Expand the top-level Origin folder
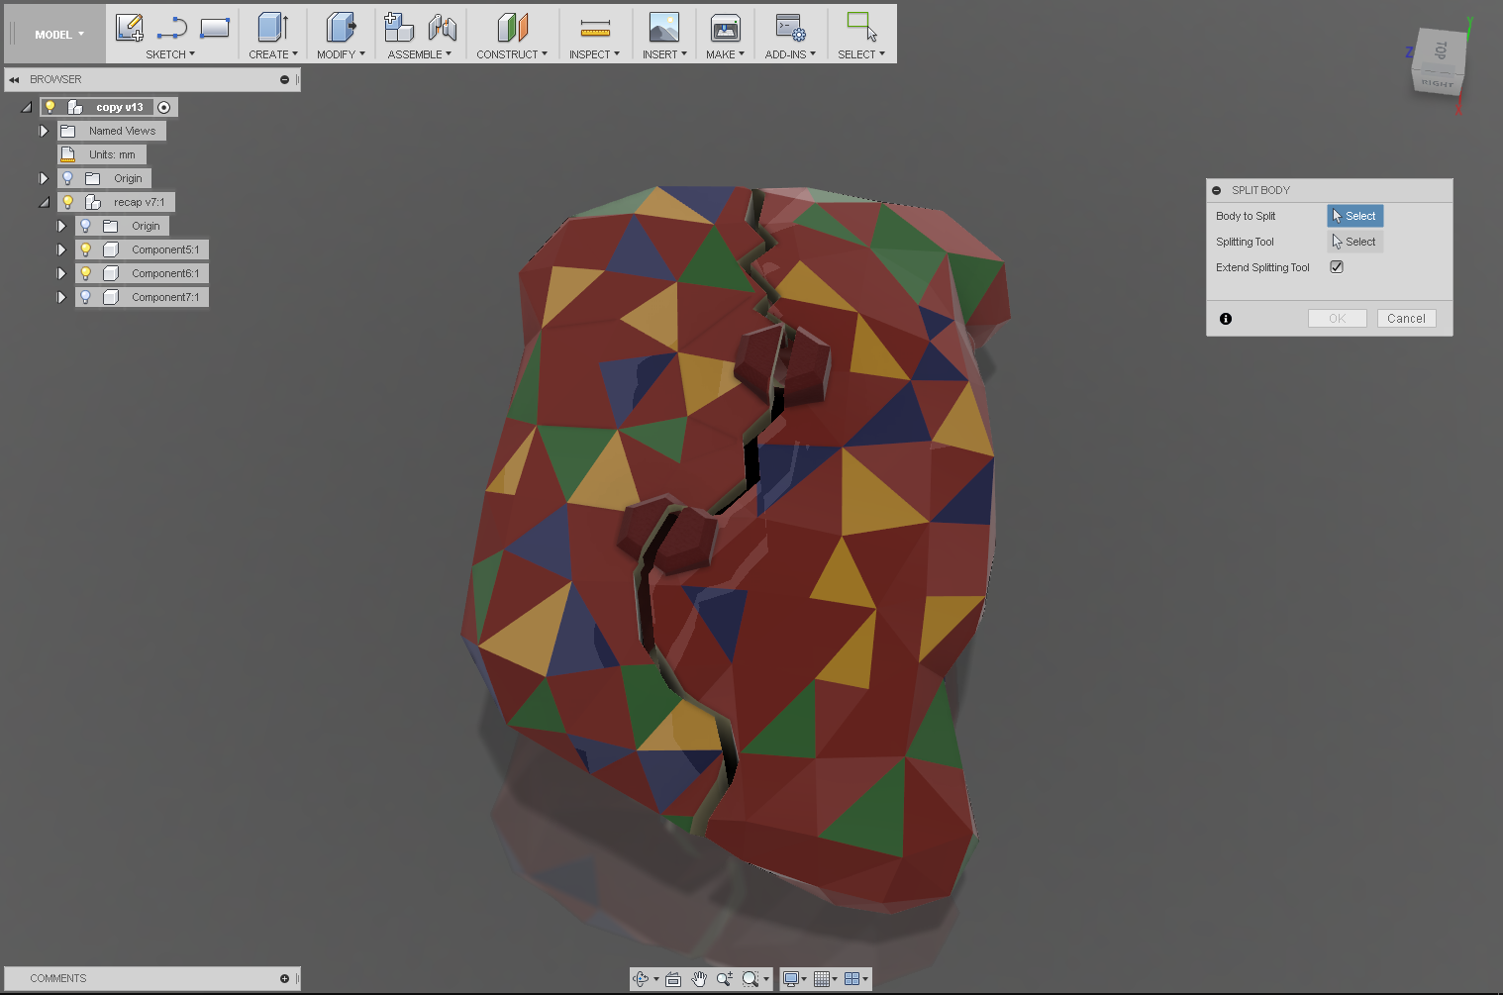 pyautogui.click(x=44, y=178)
